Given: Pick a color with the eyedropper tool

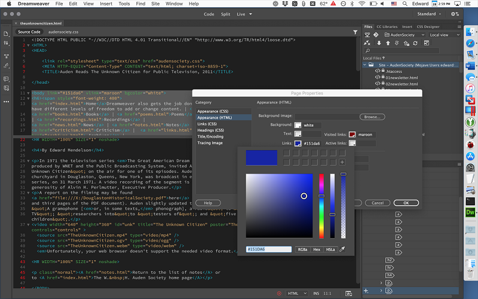Looking at the screenshot, I should click(x=342, y=249).
